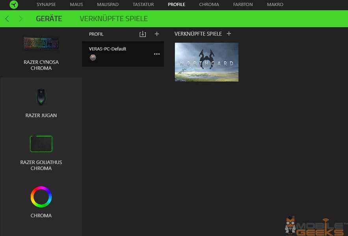Switch to the MAUS tab
The image size is (348, 236).
point(76,4)
